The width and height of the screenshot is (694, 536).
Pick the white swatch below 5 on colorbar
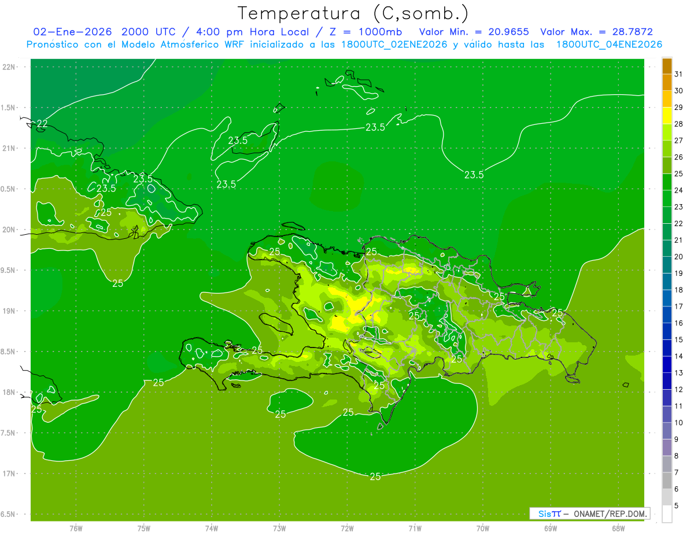[x=667, y=513]
